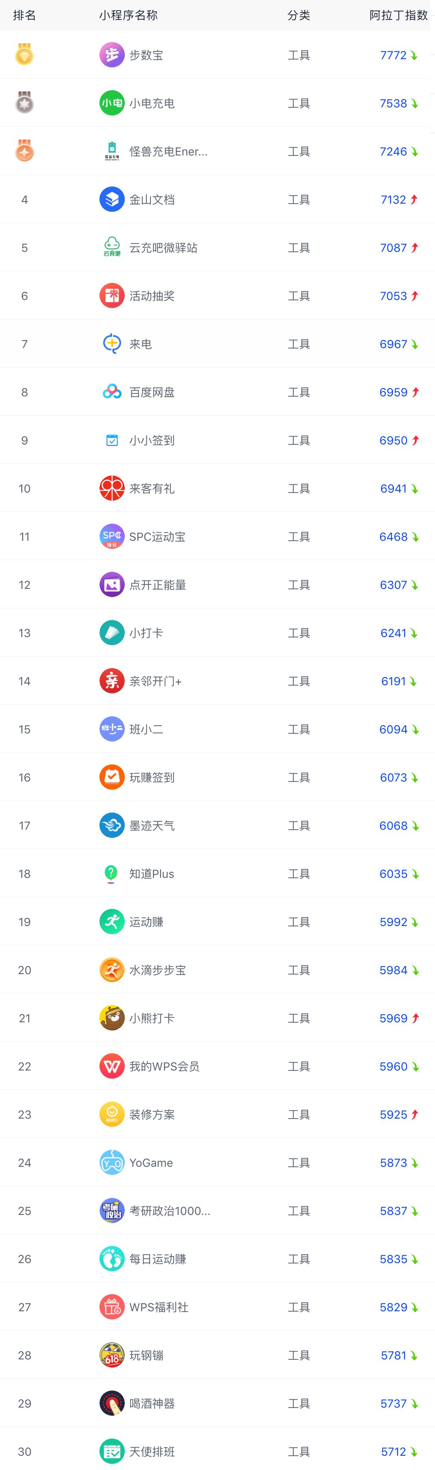Select the 运动赚 runner icon

pyautogui.click(x=112, y=922)
